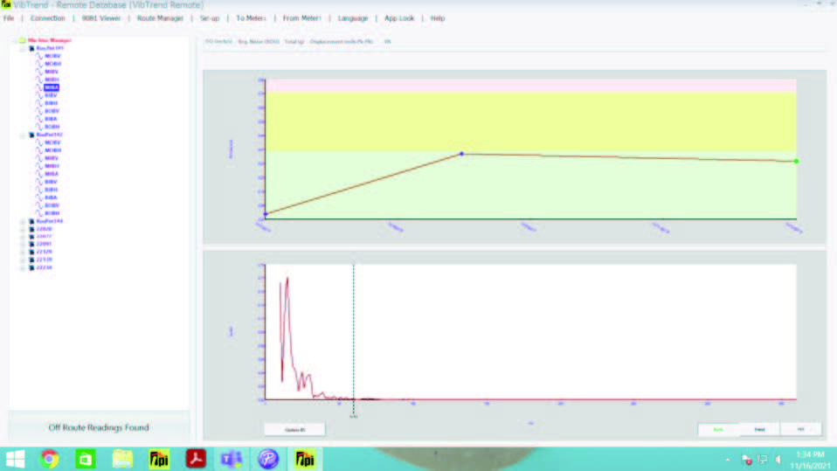
Task: Collapse the root machine tree node
Action: tap(13, 40)
